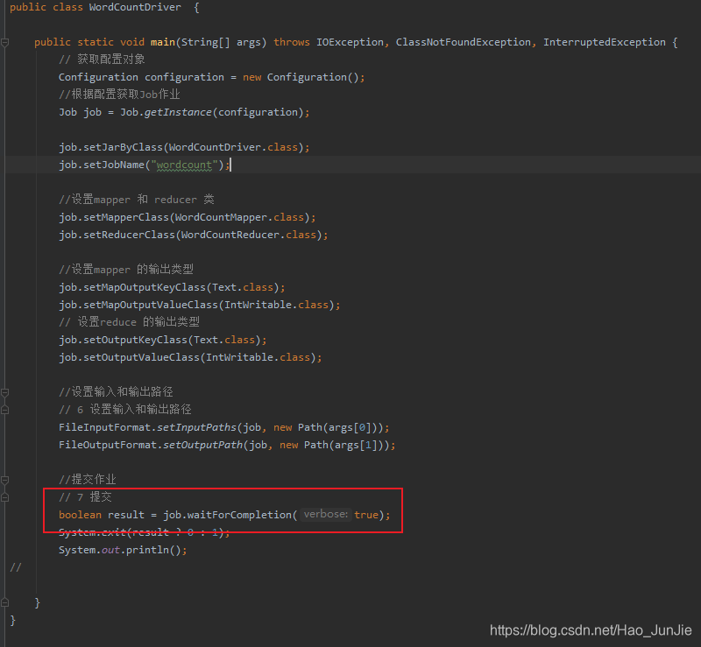Toggle fold marker beside the '//设置输入和输出路径' comment
The image size is (701, 647).
(5, 392)
